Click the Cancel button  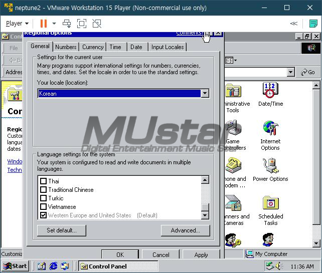(161, 254)
